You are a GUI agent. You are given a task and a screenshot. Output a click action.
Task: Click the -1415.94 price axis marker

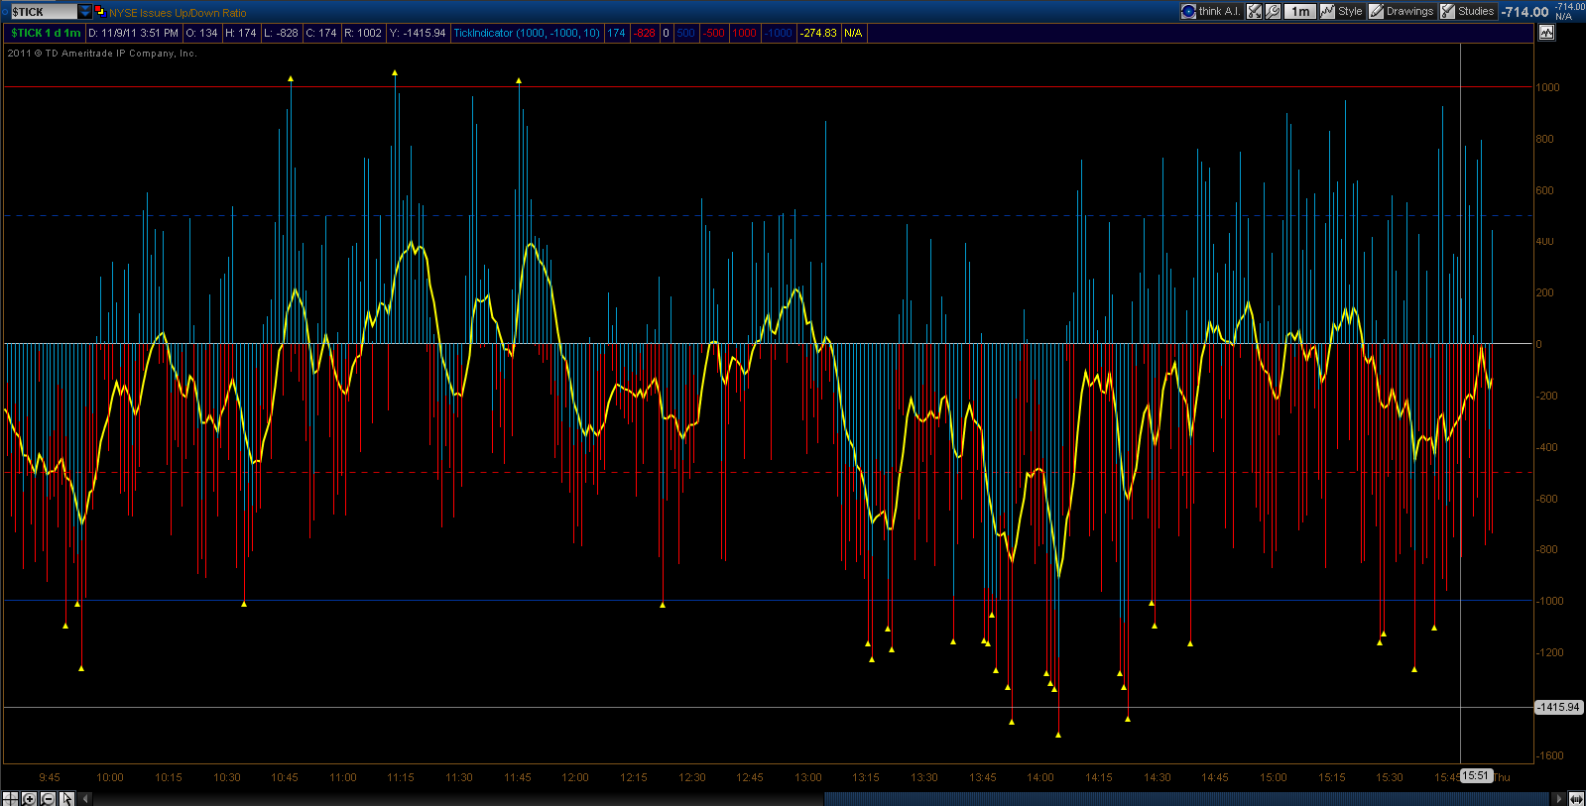pos(1558,707)
